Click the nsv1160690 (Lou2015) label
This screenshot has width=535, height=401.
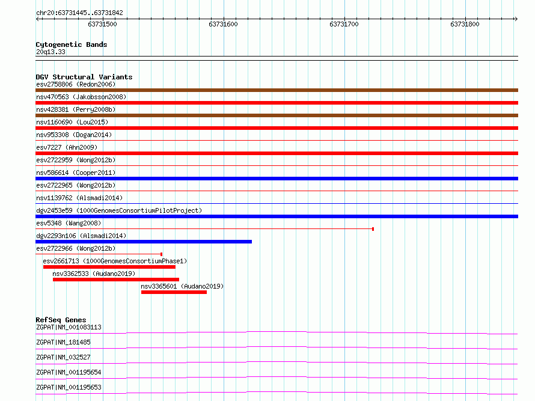coord(72,122)
